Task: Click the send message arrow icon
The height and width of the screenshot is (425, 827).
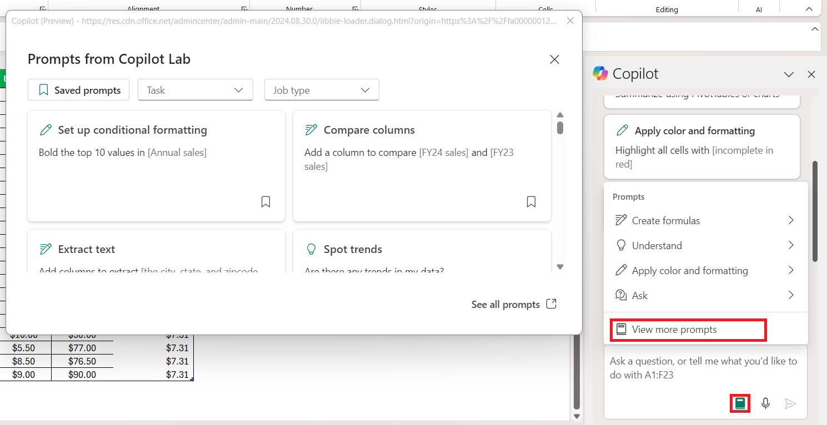Action: coord(790,403)
